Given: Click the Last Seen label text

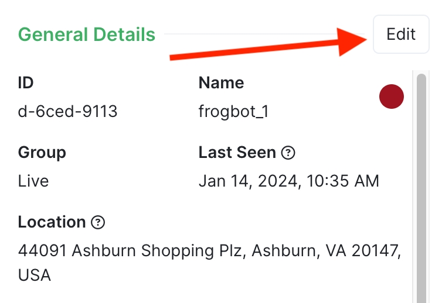Looking at the screenshot, I should [237, 153].
